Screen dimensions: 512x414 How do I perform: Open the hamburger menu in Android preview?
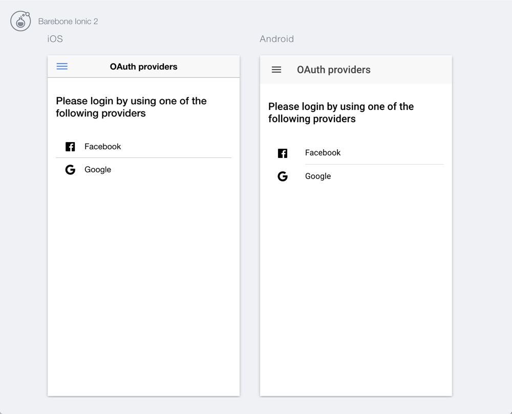pyautogui.click(x=276, y=70)
